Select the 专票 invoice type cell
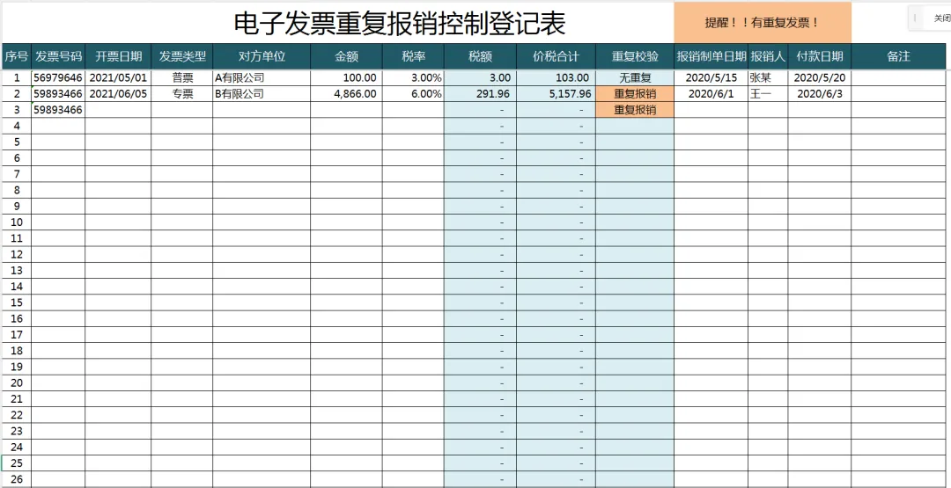 (x=182, y=94)
